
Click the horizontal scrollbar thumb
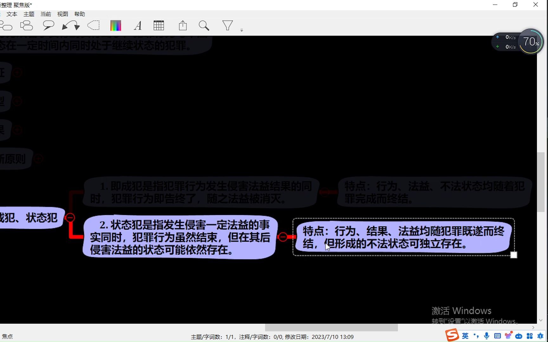click(331, 327)
